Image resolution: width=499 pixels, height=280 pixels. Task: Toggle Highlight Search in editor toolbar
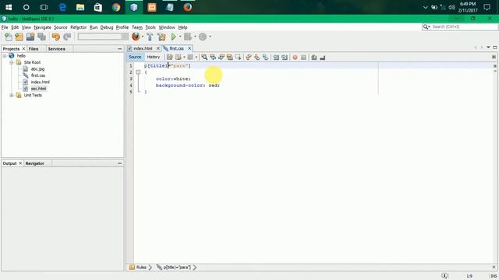[229, 57]
